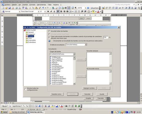Select the Oval drawing tool
142x114 pixels.
(x=33, y=106)
